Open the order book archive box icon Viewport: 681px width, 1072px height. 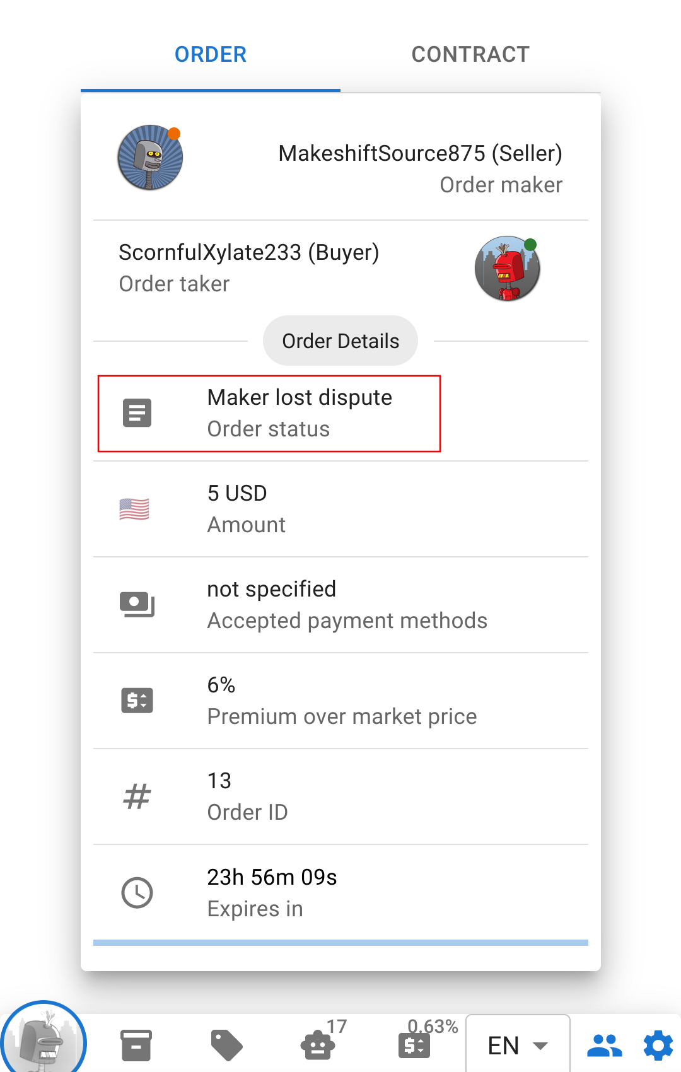136,1045
